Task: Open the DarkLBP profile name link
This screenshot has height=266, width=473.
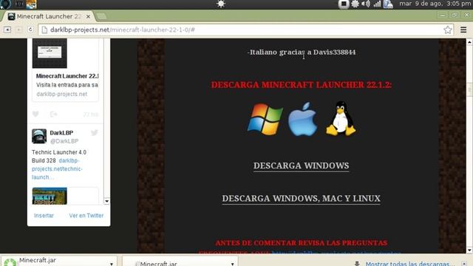Action: coord(61,133)
